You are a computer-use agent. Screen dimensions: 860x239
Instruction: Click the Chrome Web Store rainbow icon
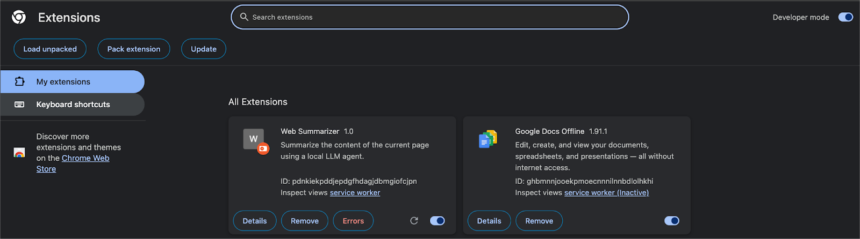point(19,153)
